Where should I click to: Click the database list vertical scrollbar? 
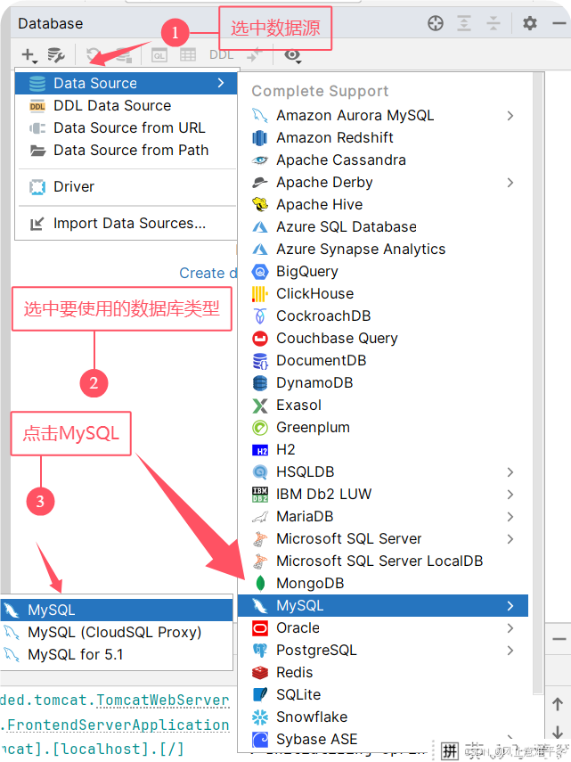pyautogui.click(x=537, y=383)
